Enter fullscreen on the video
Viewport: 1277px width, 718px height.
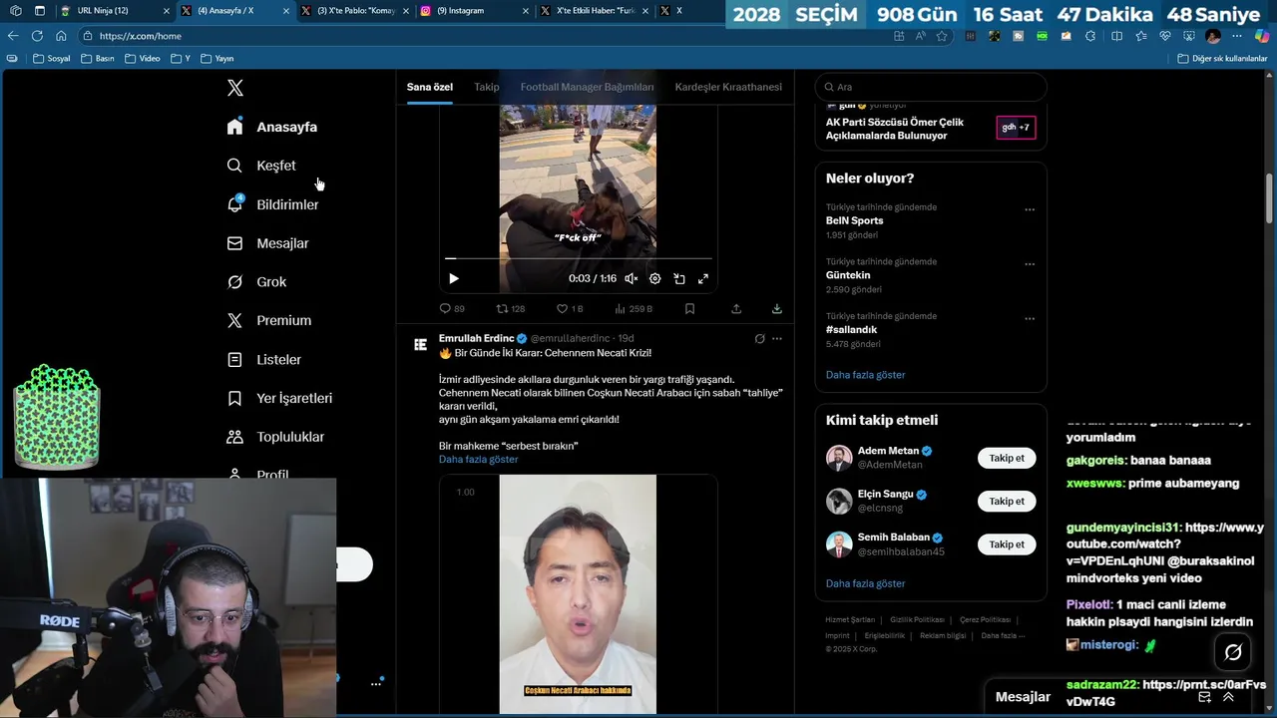pyautogui.click(x=703, y=279)
